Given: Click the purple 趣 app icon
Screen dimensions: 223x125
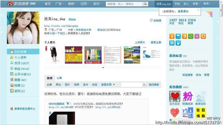Looking at the screenshot, I should pyautogui.click(x=197, y=36).
